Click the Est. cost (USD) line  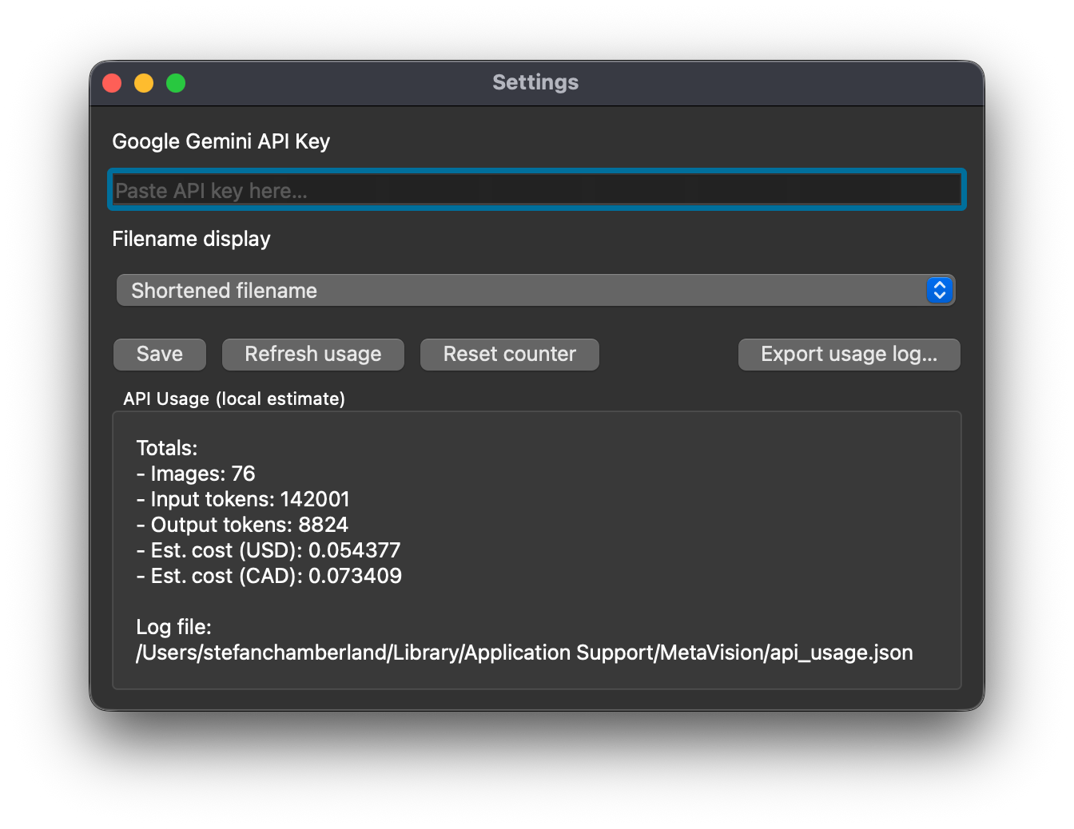click(268, 550)
